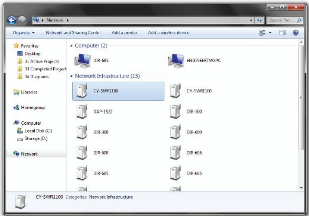Click the Homegroup icon
309x216 pixels.
(x=16, y=108)
